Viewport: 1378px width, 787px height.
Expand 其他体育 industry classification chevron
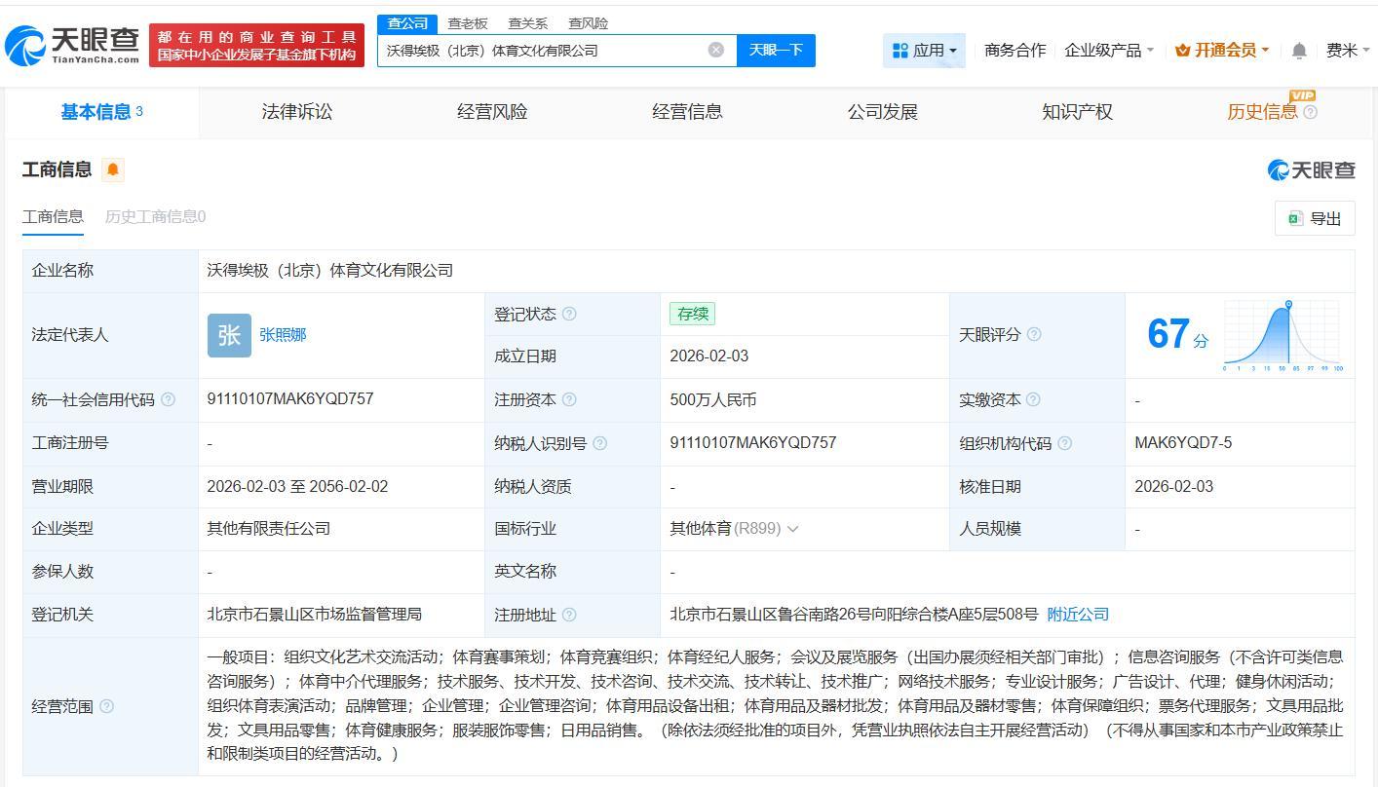tap(792, 529)
